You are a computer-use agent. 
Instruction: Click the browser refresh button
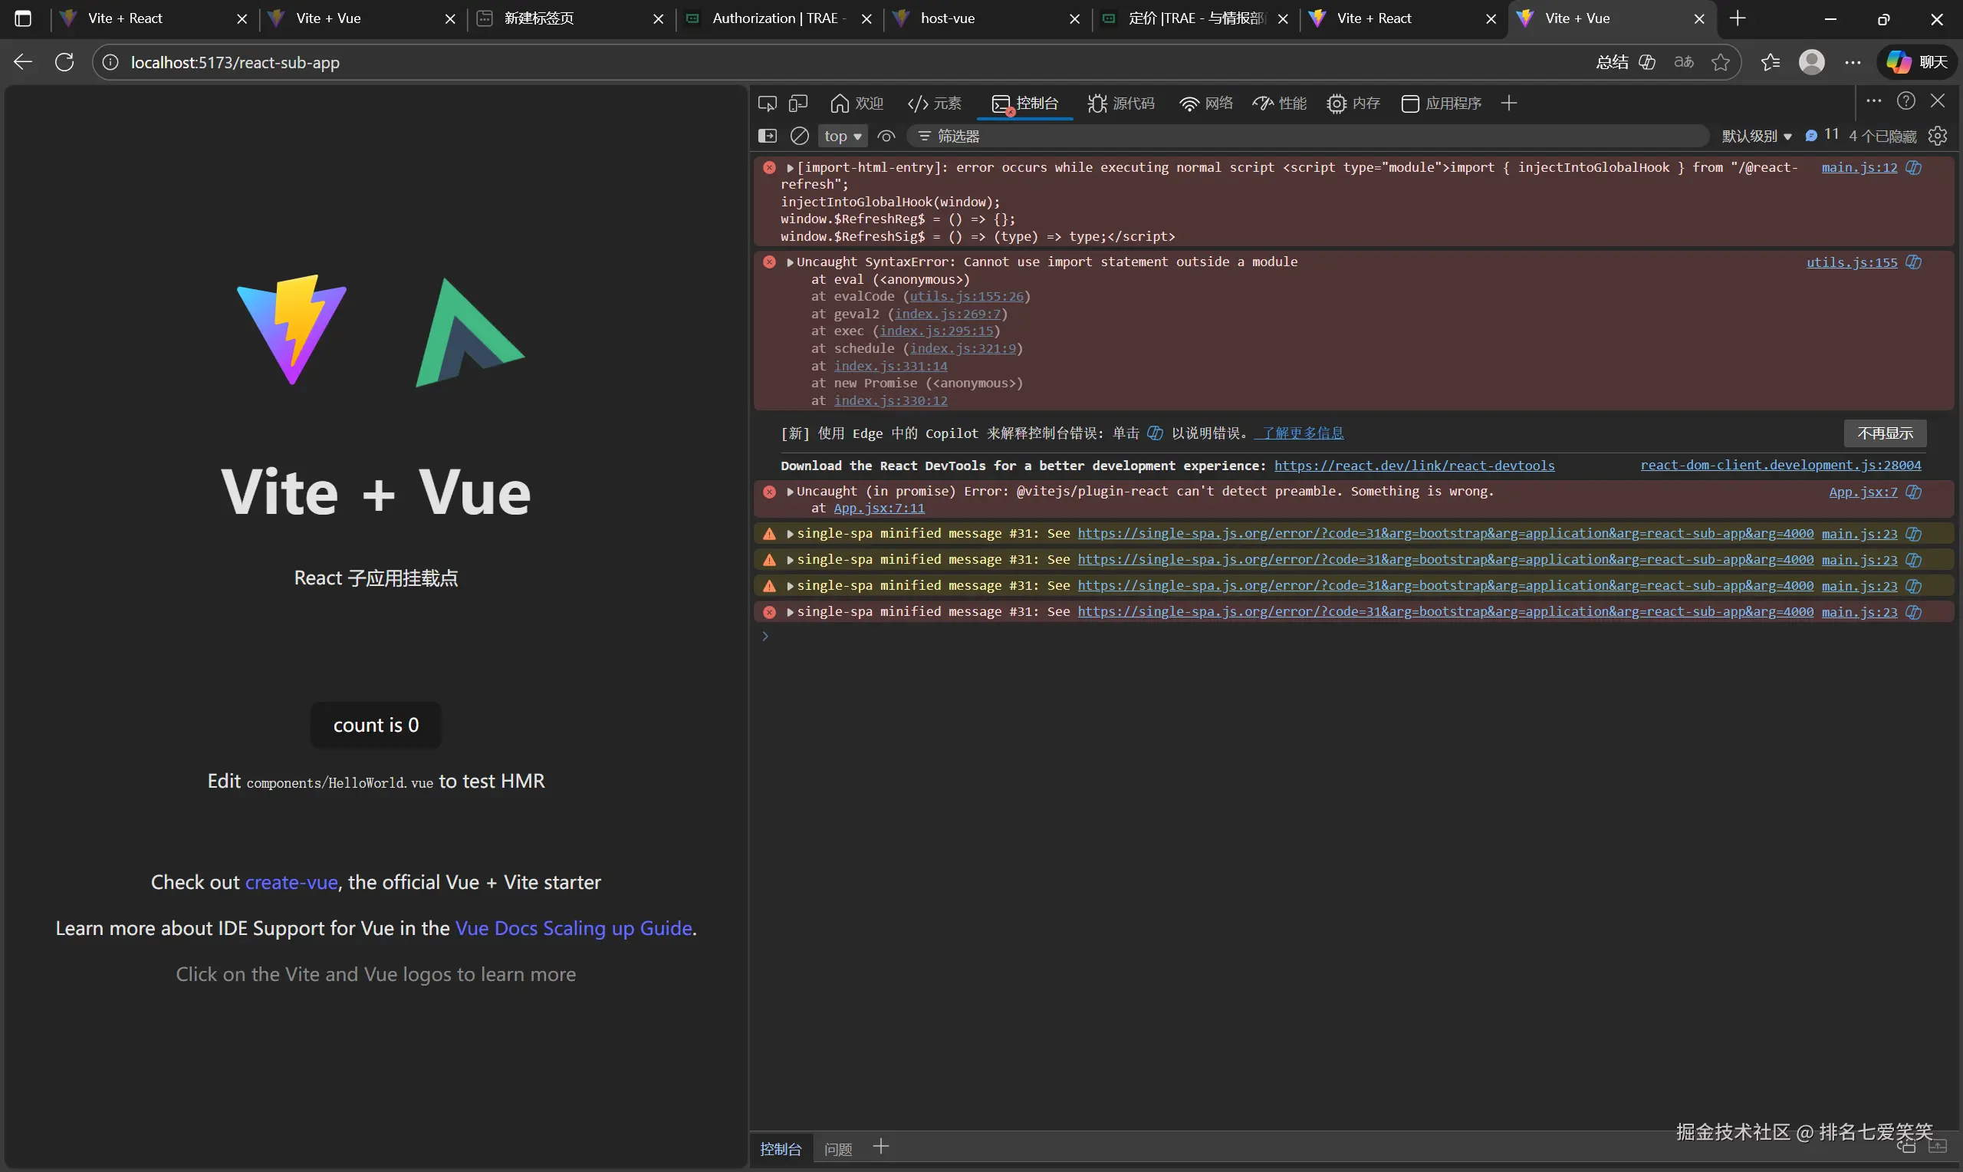pyautogui.click(x=64, y=62)
